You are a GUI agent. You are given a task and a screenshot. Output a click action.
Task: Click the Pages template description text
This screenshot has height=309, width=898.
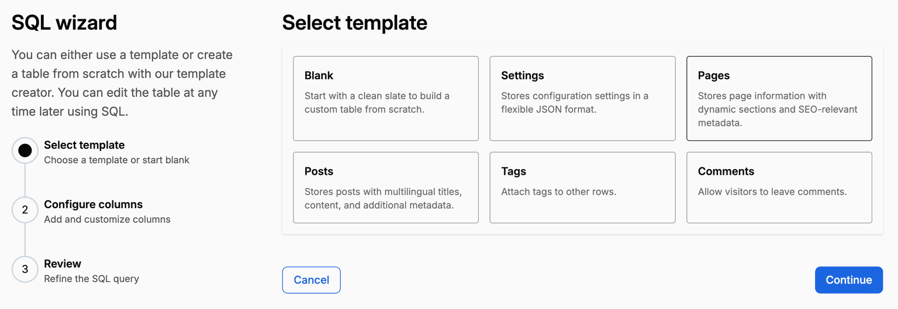[778, 109]
